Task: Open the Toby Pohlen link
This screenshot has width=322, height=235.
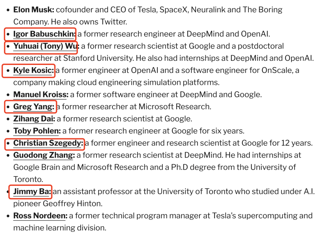Action: point(37,131)
